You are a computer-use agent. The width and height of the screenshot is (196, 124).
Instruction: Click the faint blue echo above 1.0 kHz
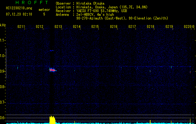(51, 51)
